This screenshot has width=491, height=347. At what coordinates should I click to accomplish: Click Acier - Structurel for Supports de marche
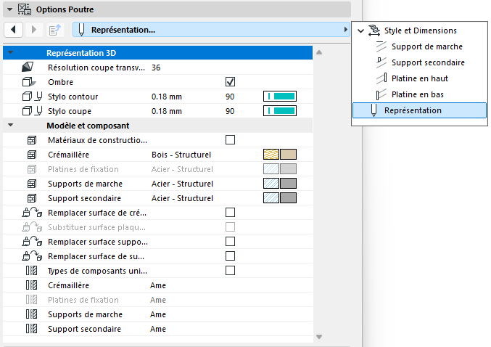[x=182, y=184]
